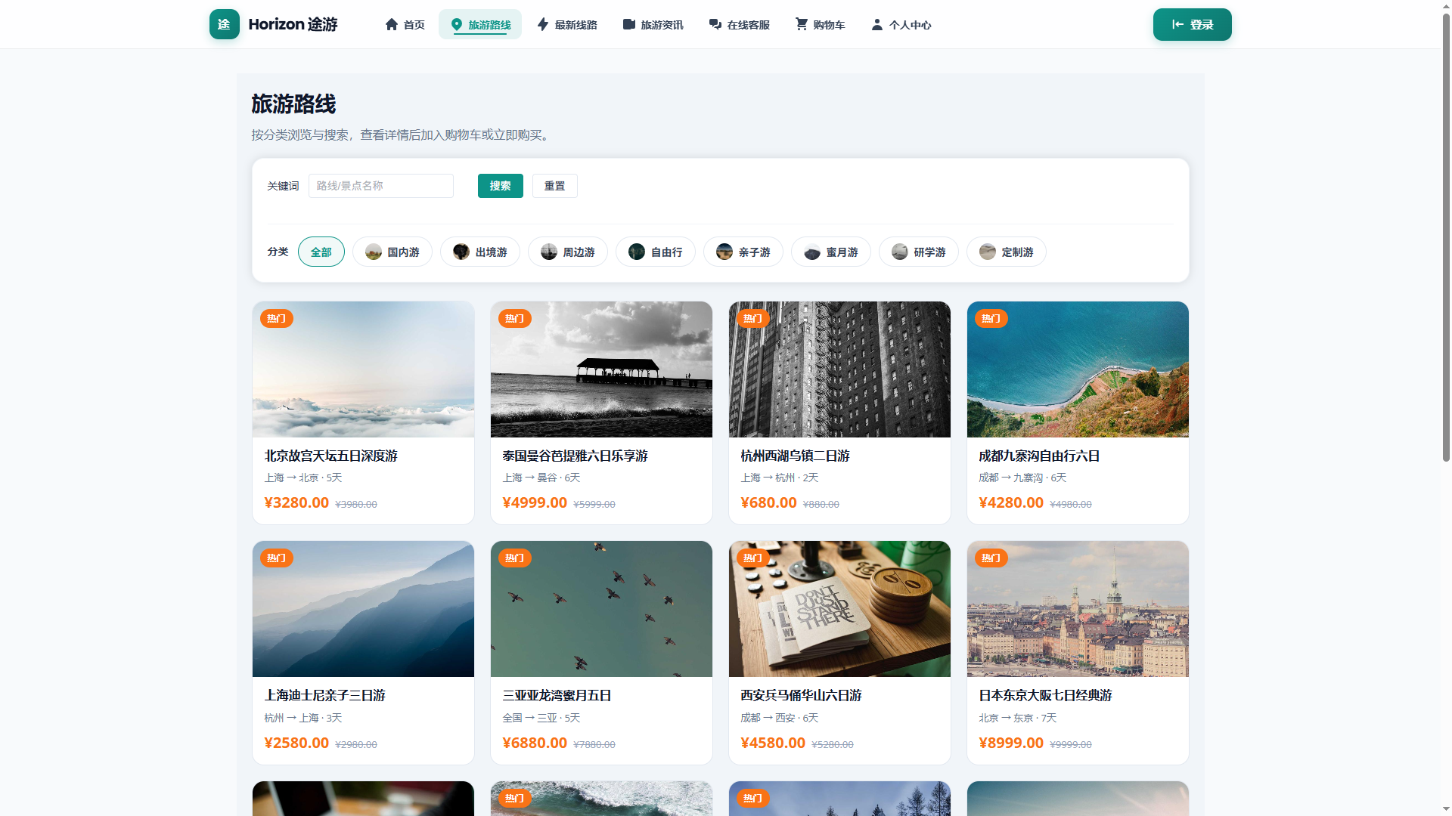Click title 泰国曼谷芭提雅六日乐享游
1452x816 pixels.
point(575,456)
